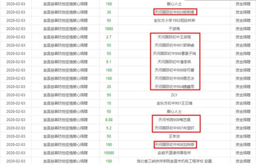This screenshot has height=164, width=256.
Task: Click the 0.1 donation amount
Action: [109, 62]
